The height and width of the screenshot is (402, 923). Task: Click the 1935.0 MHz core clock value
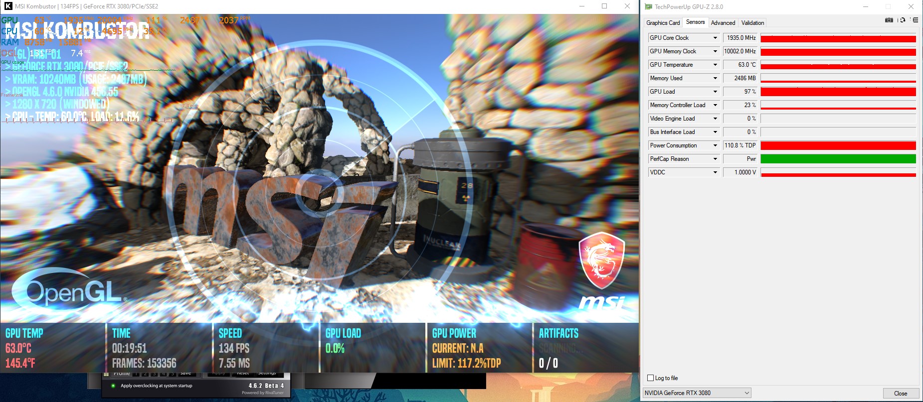point(740,38)
